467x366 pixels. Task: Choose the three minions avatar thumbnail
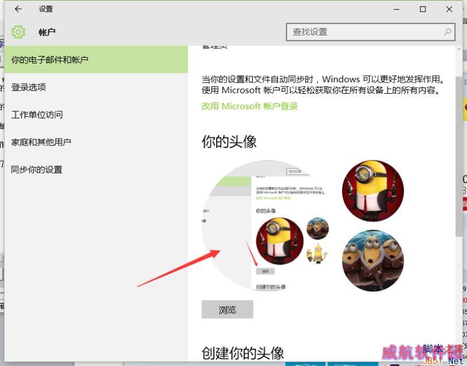click(x=373, y=261)
